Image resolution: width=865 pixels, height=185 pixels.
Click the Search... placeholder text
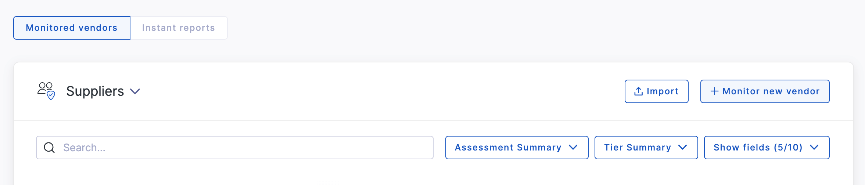84,148
